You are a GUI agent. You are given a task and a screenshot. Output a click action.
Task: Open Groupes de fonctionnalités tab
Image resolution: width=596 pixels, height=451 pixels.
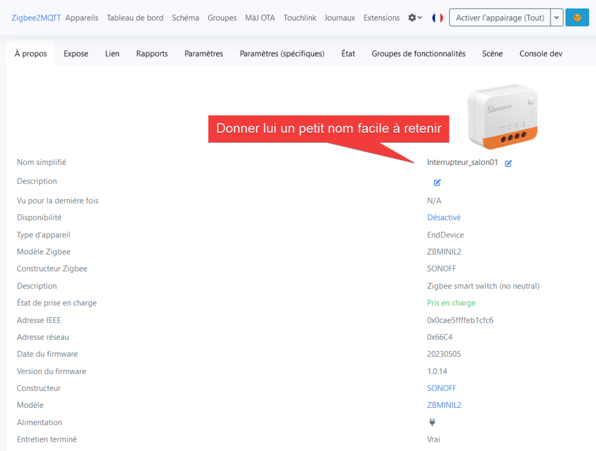[418, 54]
